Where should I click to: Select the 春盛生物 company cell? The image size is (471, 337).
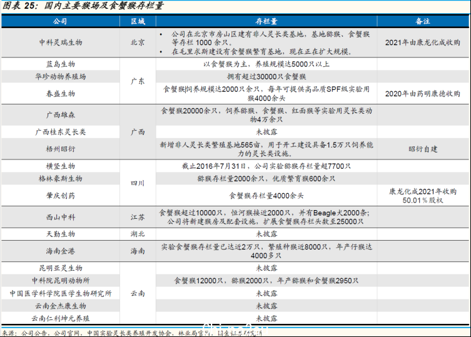tap(61, 93)
